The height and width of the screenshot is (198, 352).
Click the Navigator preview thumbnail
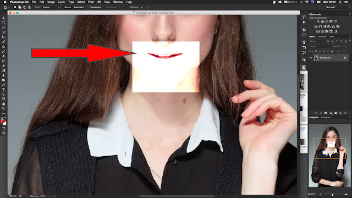(x=329, y=155)
